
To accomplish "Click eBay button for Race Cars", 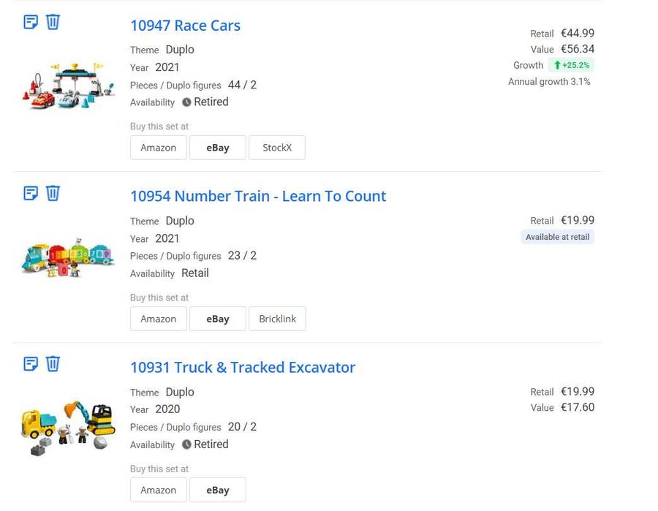I will [x=217, y=148].
